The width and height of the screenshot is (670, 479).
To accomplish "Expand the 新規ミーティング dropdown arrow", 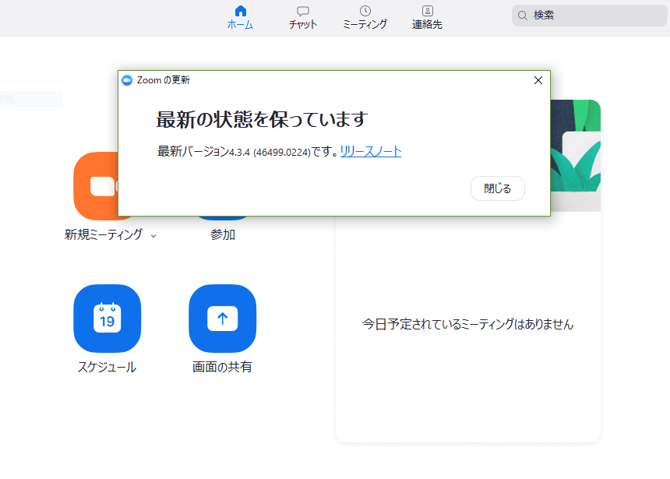I will click(x=153, y=236).
